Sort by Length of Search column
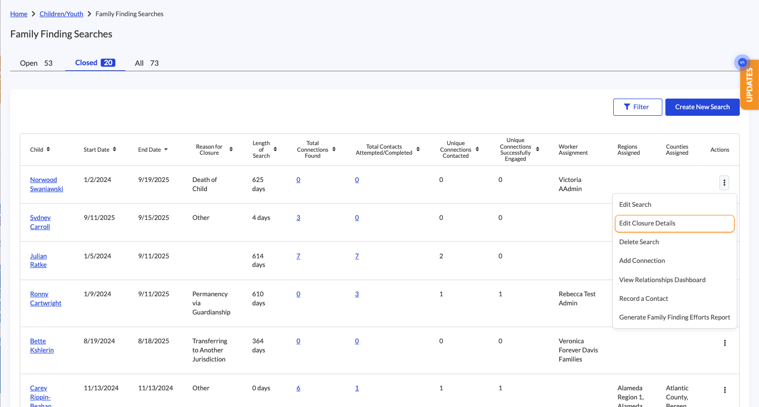 tap(275, 149)
